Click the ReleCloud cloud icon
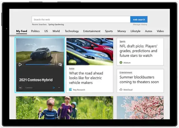179x128 pixels. [x=121, y=89]
